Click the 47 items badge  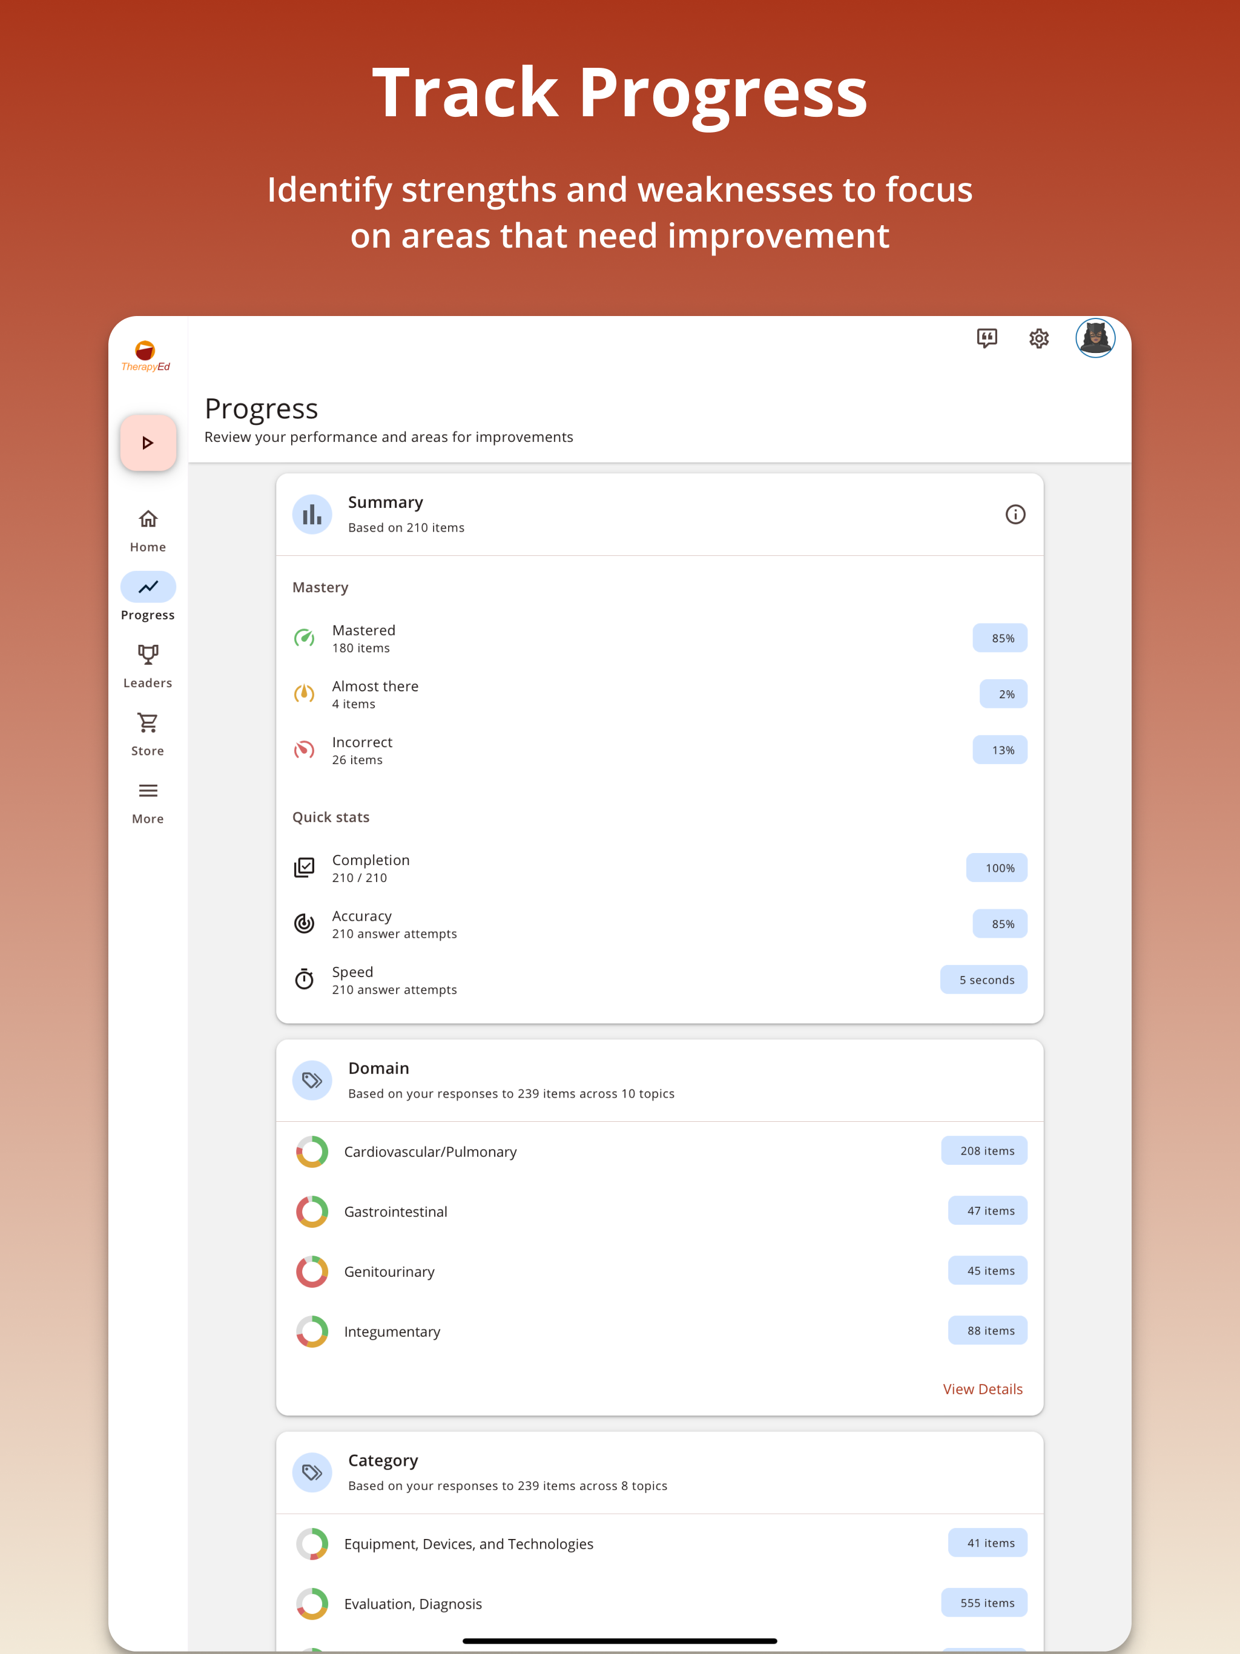(x=988, y=1211)
